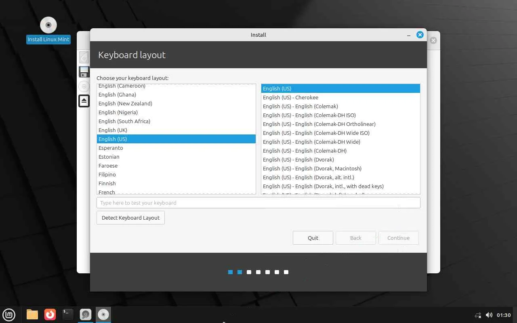Select English (US) - Cherokee variant
This screenshot has width=517, height=323.
(x=340, y=97)
